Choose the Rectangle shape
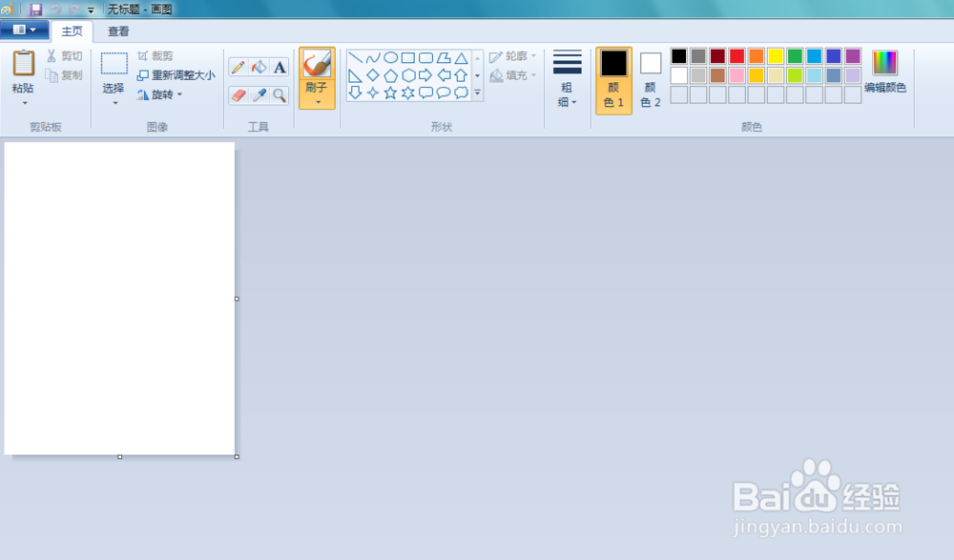954x560 pixels. tap(408, 58)
